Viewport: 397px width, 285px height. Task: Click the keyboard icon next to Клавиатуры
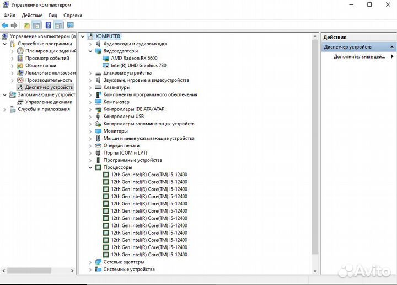pos(98,87)
